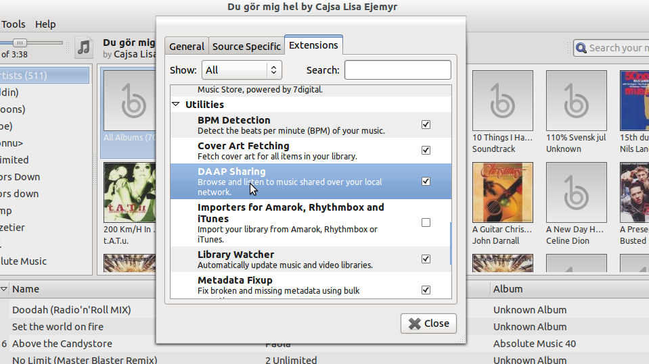The height and width of the screenshot is (364, 649).
Task: Click the playback seek slider handle
Action: (x=20, y=43)
